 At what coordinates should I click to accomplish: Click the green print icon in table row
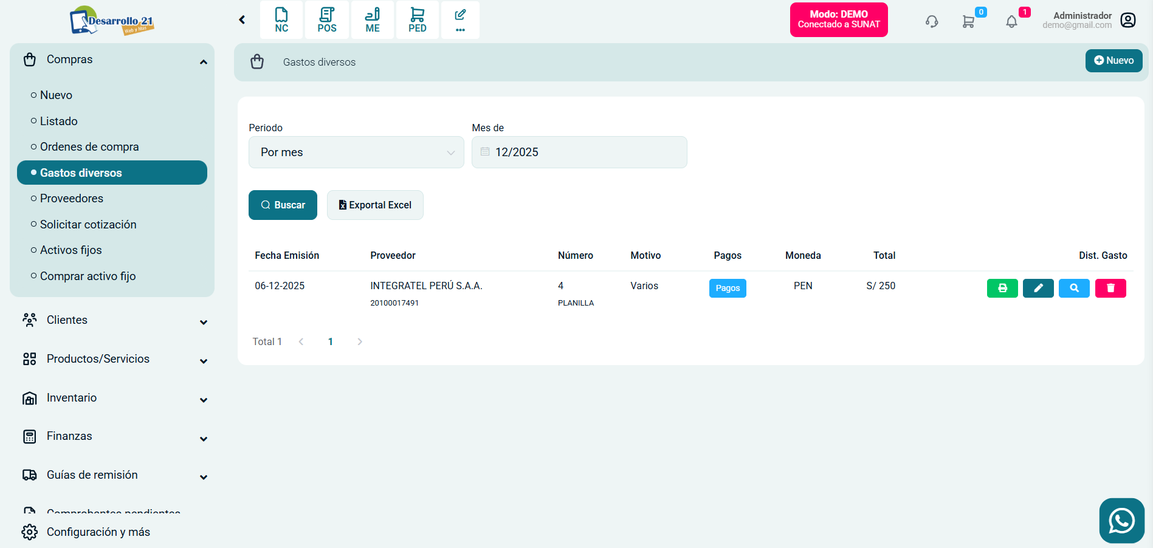1002,288
